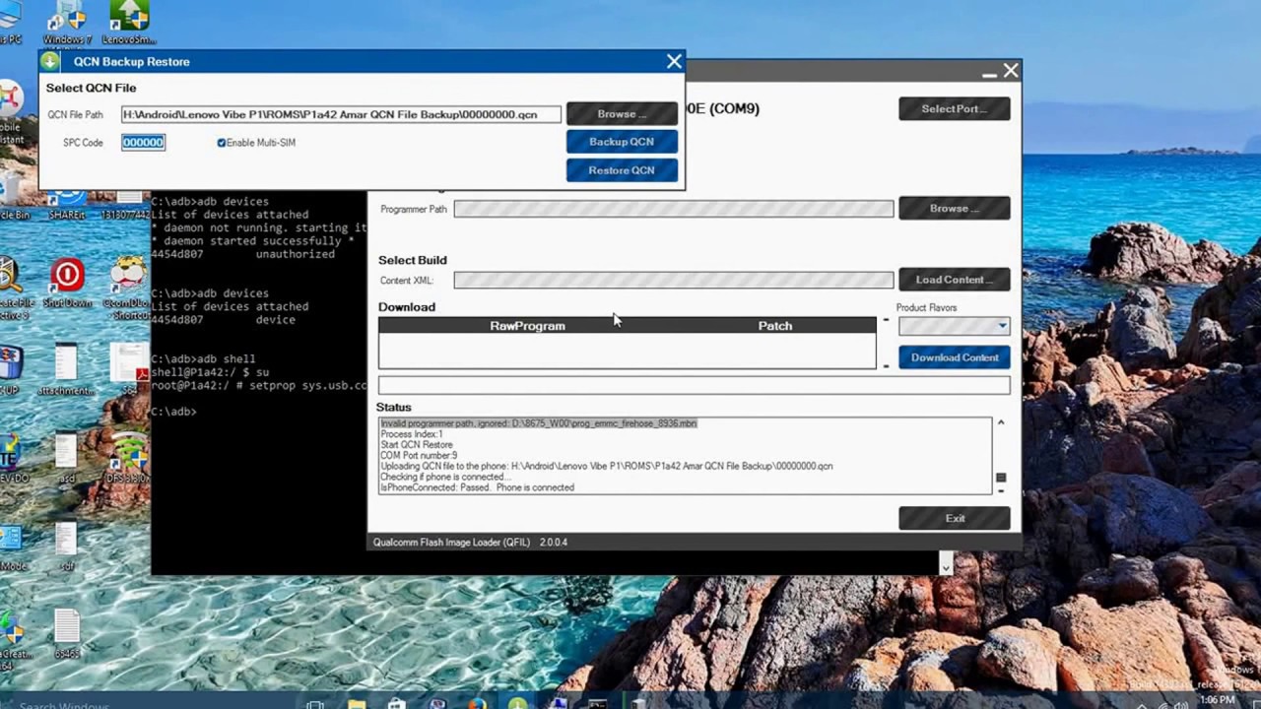Click the 'unauthorized' device line in command prompt

(242, 254)
